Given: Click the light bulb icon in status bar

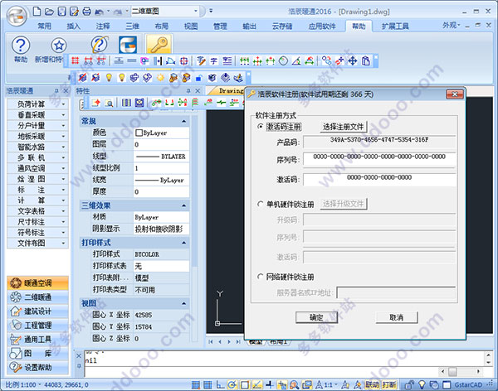Looking at the screenshot, I should [x=422, y=384].
